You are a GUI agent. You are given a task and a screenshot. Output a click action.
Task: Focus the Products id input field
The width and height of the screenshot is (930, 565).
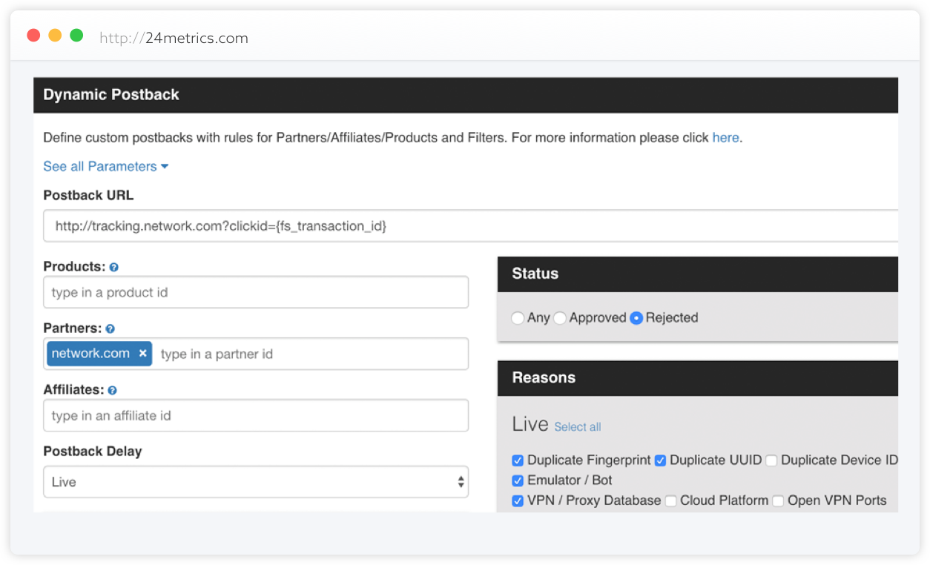tap(256, 292)
